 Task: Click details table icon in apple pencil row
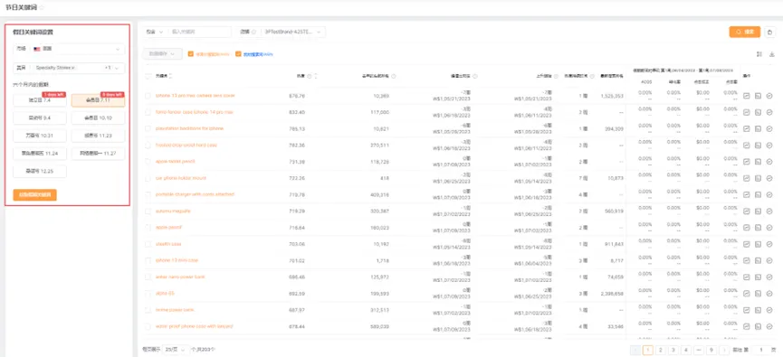(758, 228)
